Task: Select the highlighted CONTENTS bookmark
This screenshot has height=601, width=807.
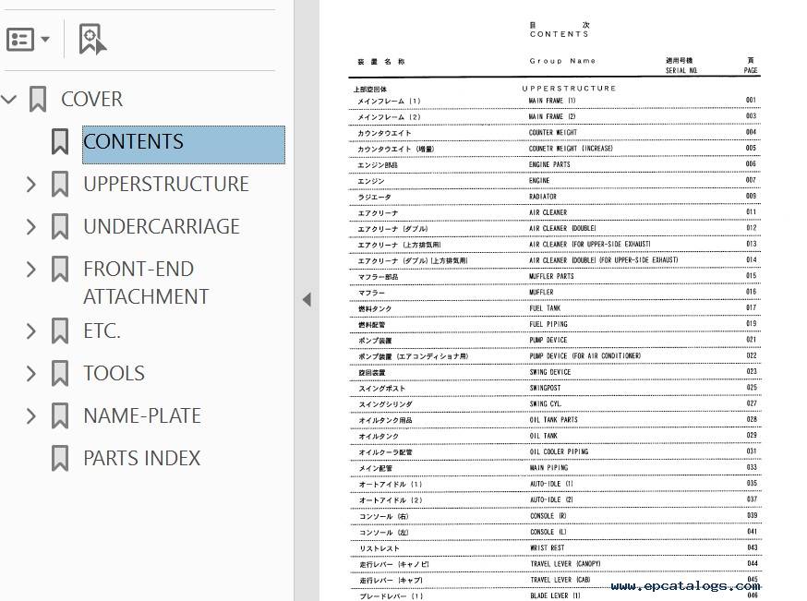Action: (x=184, y=145)
